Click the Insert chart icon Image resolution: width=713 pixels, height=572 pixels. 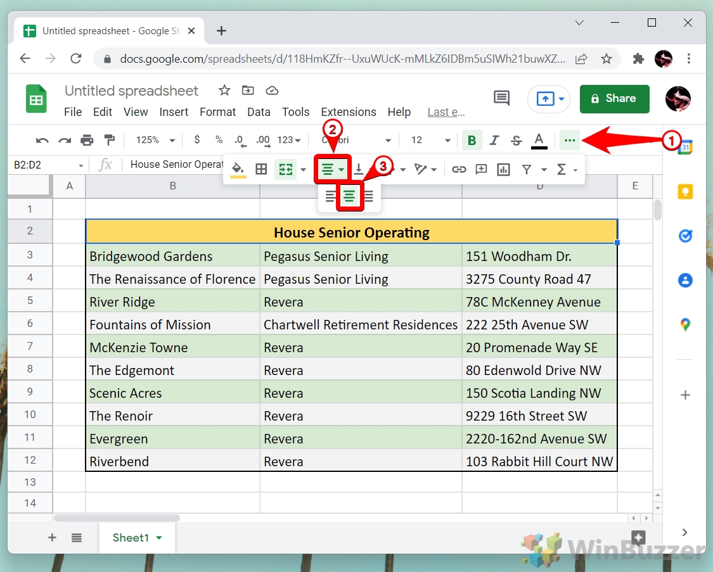[x=503, y=170]
